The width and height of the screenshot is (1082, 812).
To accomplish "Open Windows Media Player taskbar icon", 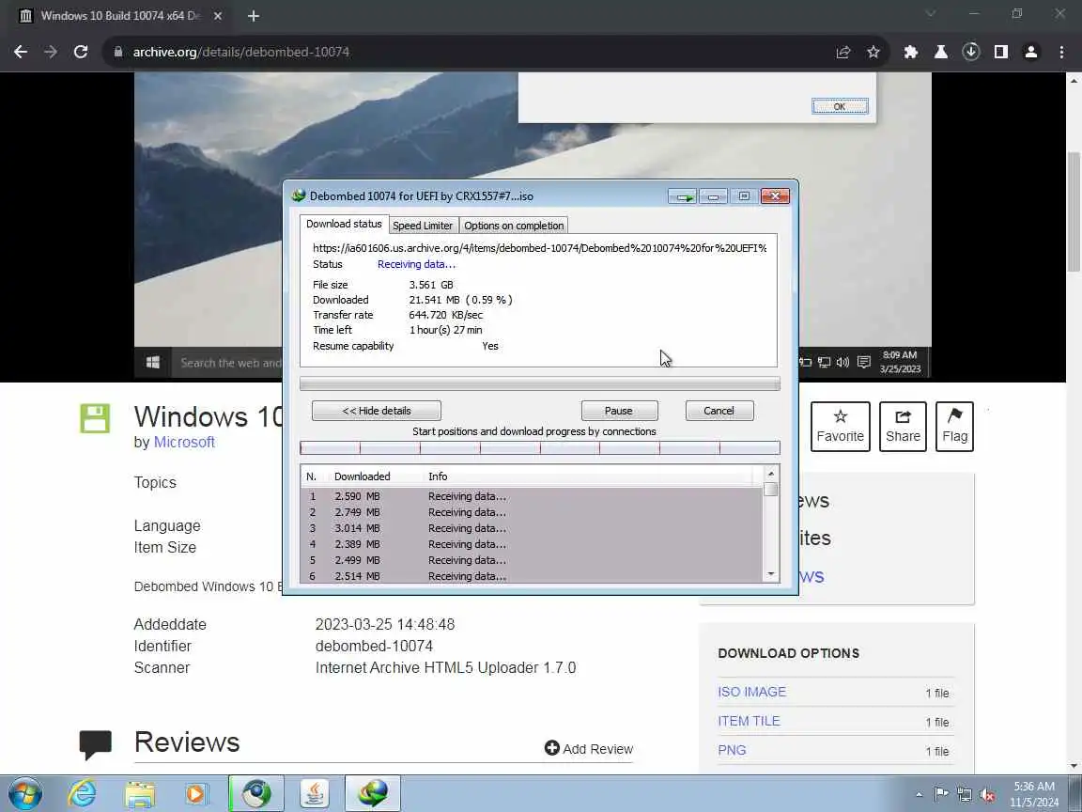I will (196, 794).
